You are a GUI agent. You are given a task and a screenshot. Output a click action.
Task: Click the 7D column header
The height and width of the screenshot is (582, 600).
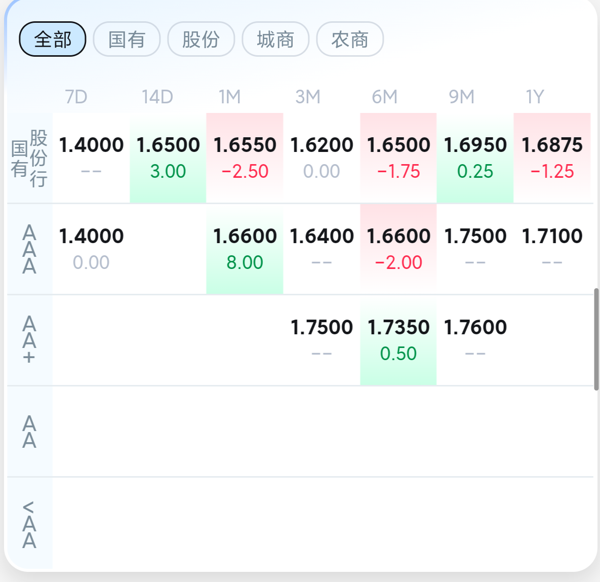pos(76,96)
